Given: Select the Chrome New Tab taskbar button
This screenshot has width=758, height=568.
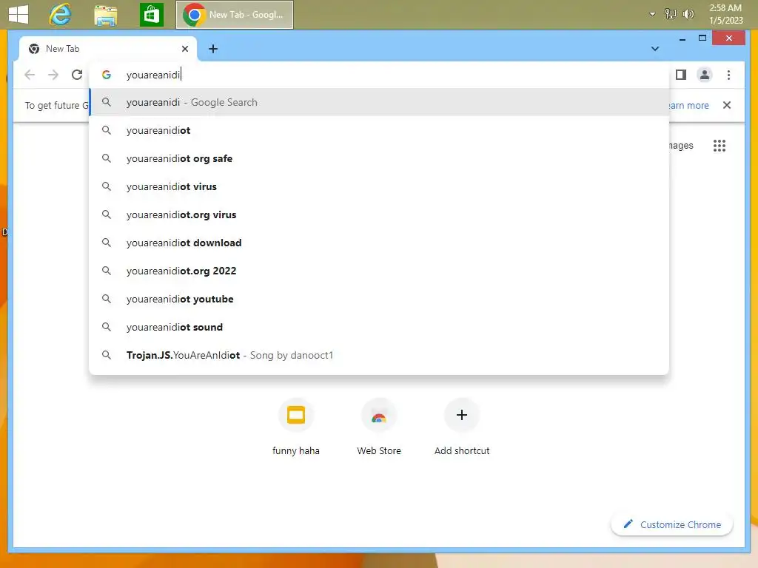Looking at the screenshot, I should point(235,15).
